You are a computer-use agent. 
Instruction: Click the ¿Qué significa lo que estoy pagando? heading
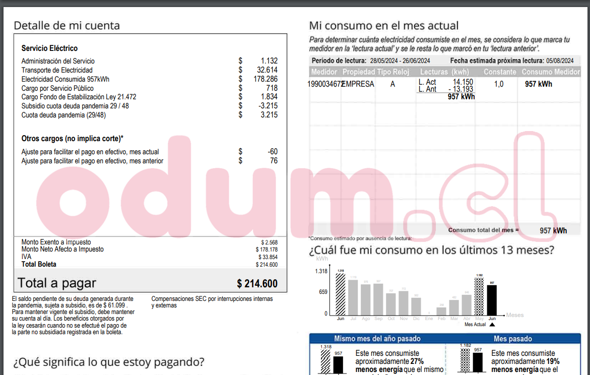coord(109,362)
